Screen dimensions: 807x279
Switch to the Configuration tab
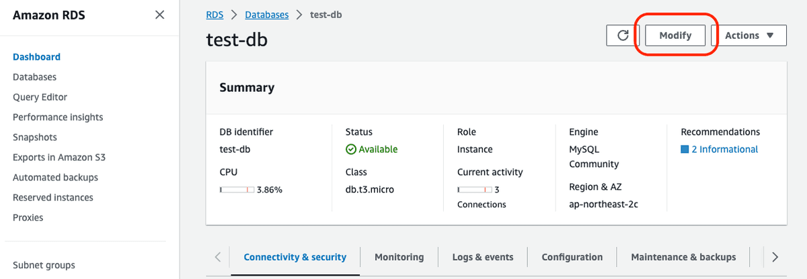pyautogui.click(x=572, y=257)
